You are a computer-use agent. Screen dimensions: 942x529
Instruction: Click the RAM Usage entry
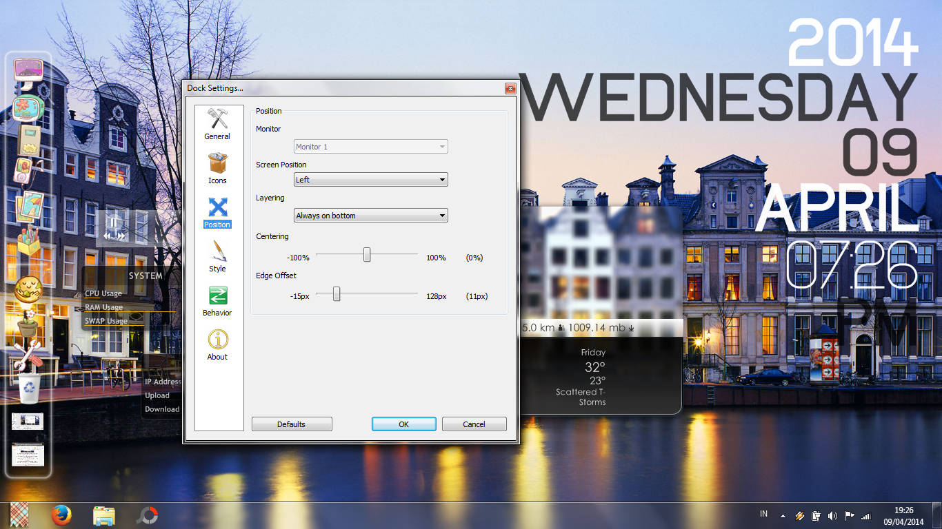[x=103, y=307]
